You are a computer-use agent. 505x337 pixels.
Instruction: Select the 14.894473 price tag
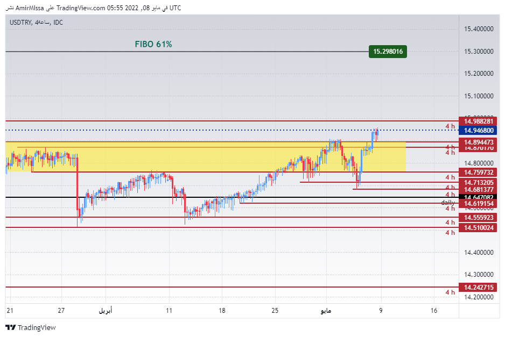pyautogui.click(x=478, y=142)
